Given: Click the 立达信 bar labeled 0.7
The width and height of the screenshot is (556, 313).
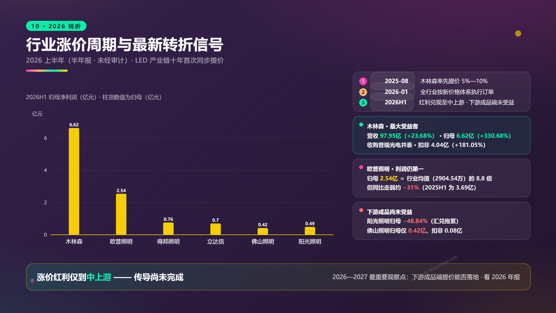Looking at the screenshot, I should coord(215,229).
